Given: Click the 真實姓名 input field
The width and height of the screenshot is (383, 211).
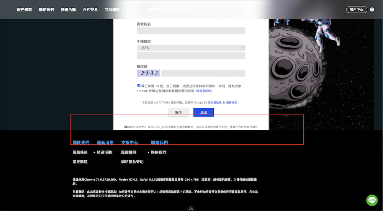Looking at the screenshot, I should 191,31.
